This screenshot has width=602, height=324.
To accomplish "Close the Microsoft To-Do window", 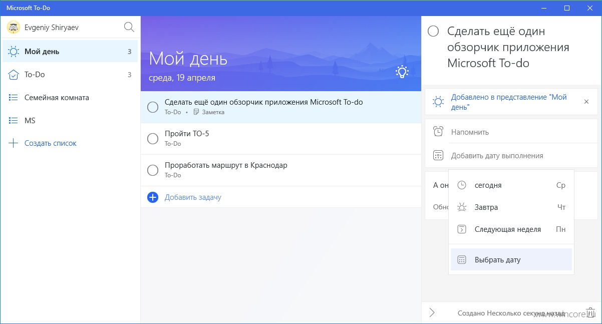I will [590, 8].
